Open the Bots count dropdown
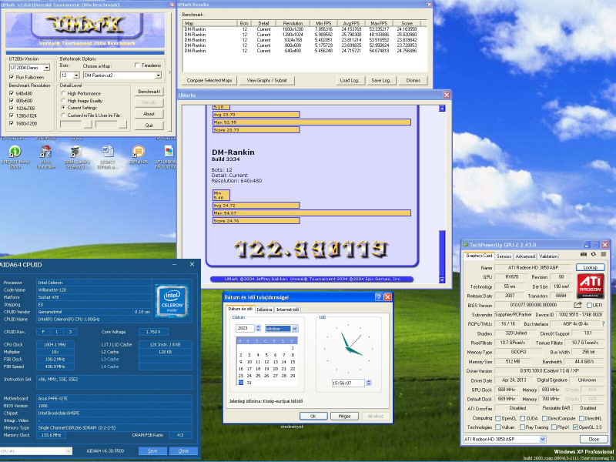 click(76, 75)
